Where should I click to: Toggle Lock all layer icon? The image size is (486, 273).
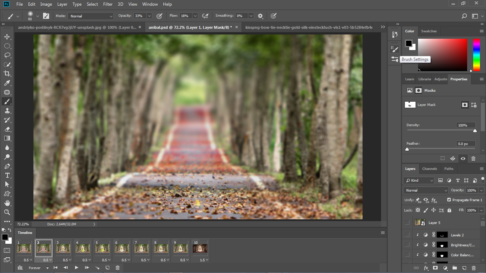(449, 210)
